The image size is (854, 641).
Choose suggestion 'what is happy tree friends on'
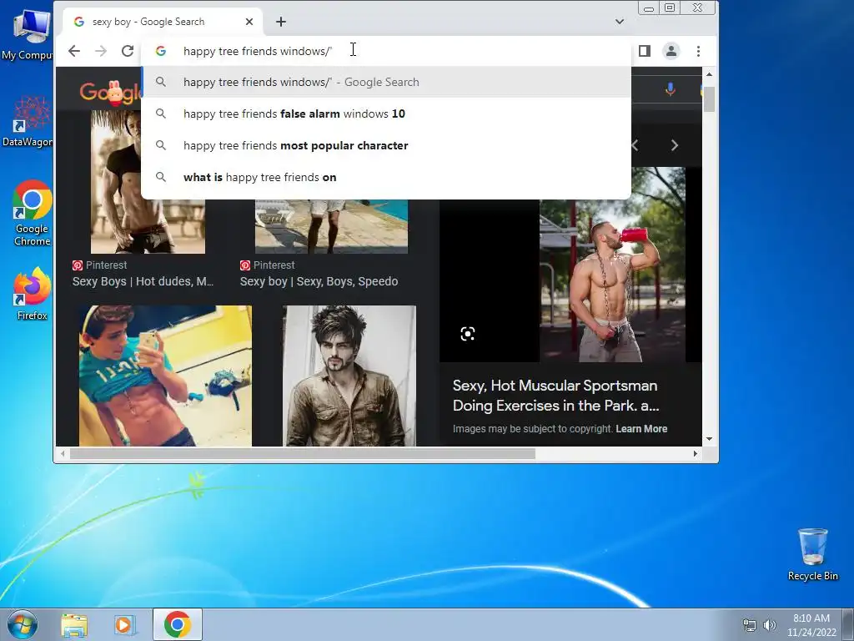click(385, 177)
